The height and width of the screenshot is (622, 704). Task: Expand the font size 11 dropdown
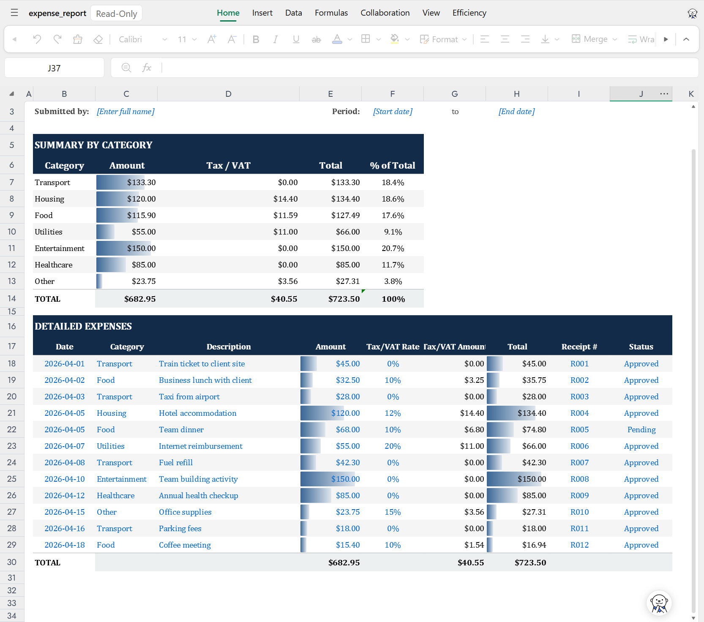point(187,39)
